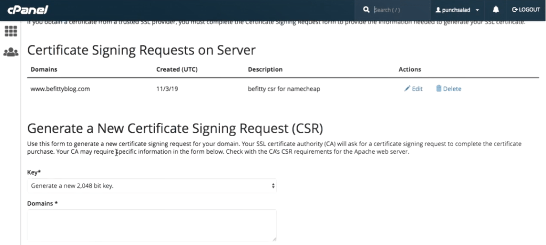Click the Edit link in Actions
The height and width of the screenshot is (245, 546).
(x=417, y=89)
